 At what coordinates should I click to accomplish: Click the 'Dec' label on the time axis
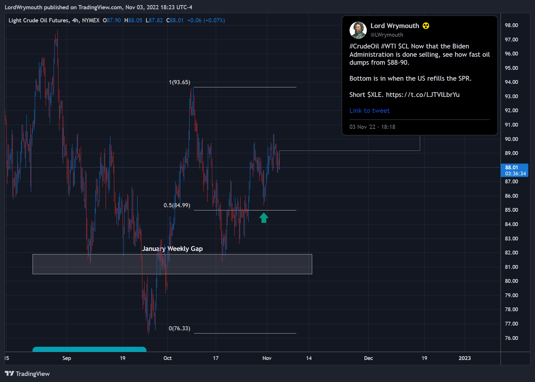click(x=368, y=358)
